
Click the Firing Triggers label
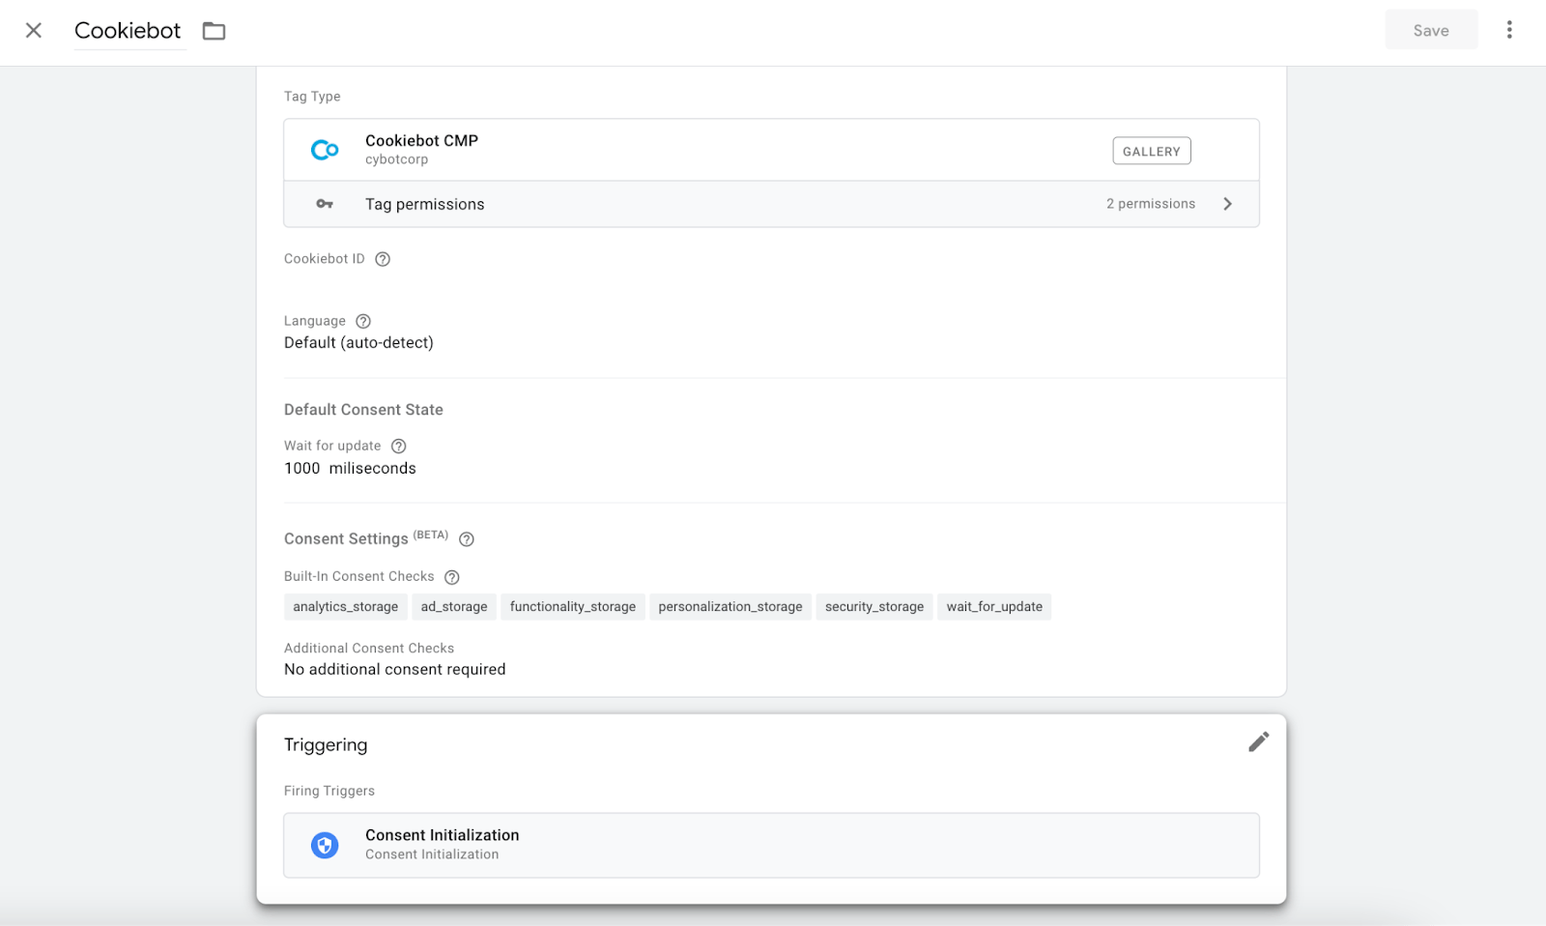[x=329, y=791]
